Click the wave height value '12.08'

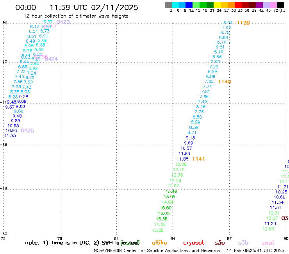click(181, 164)
